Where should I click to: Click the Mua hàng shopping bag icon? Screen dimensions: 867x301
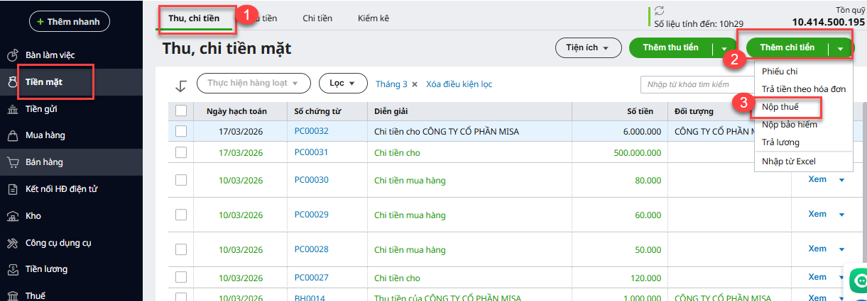coord(13,135)
